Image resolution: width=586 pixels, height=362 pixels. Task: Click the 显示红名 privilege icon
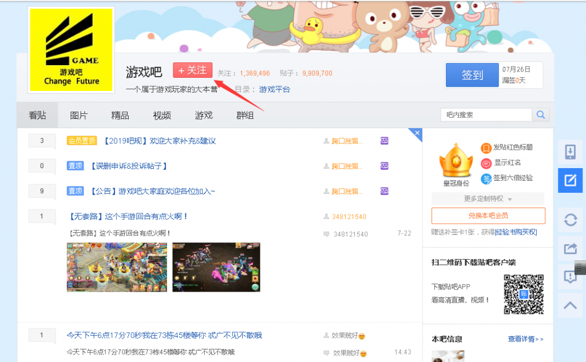point(486,163)
